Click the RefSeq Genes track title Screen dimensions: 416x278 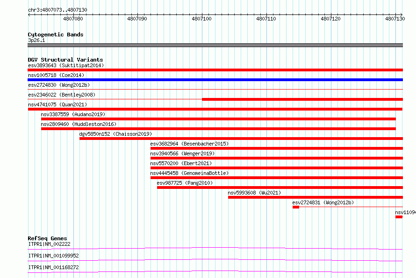click(48, 238)
